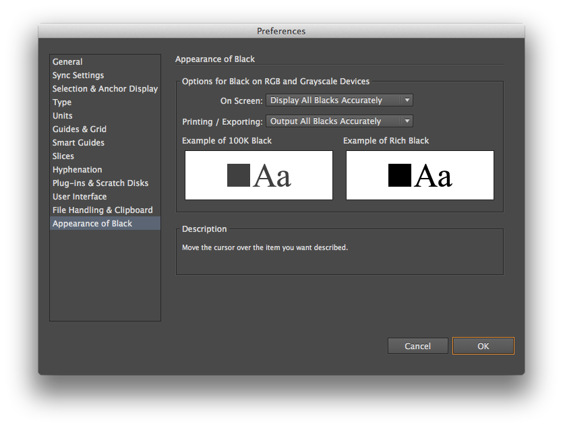The image size is (563, 428).
Task: Open File Handling & Clipboard preferences
Action: click(x=102, y=210)
